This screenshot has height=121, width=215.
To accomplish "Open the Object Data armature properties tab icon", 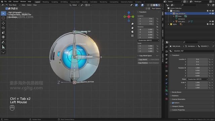I will pos(167,87).
